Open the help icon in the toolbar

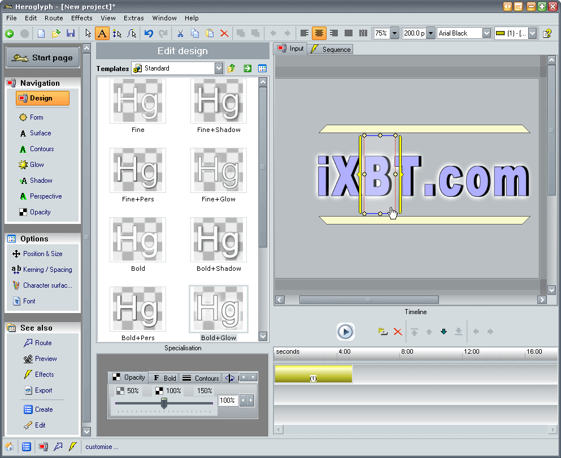pos(547,34)
